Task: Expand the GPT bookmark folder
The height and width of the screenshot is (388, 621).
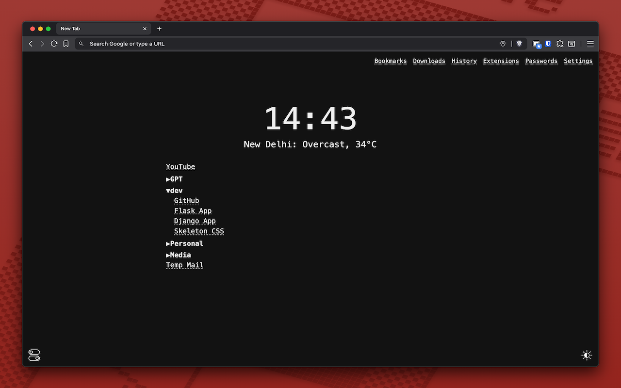Action: (174, 178)
